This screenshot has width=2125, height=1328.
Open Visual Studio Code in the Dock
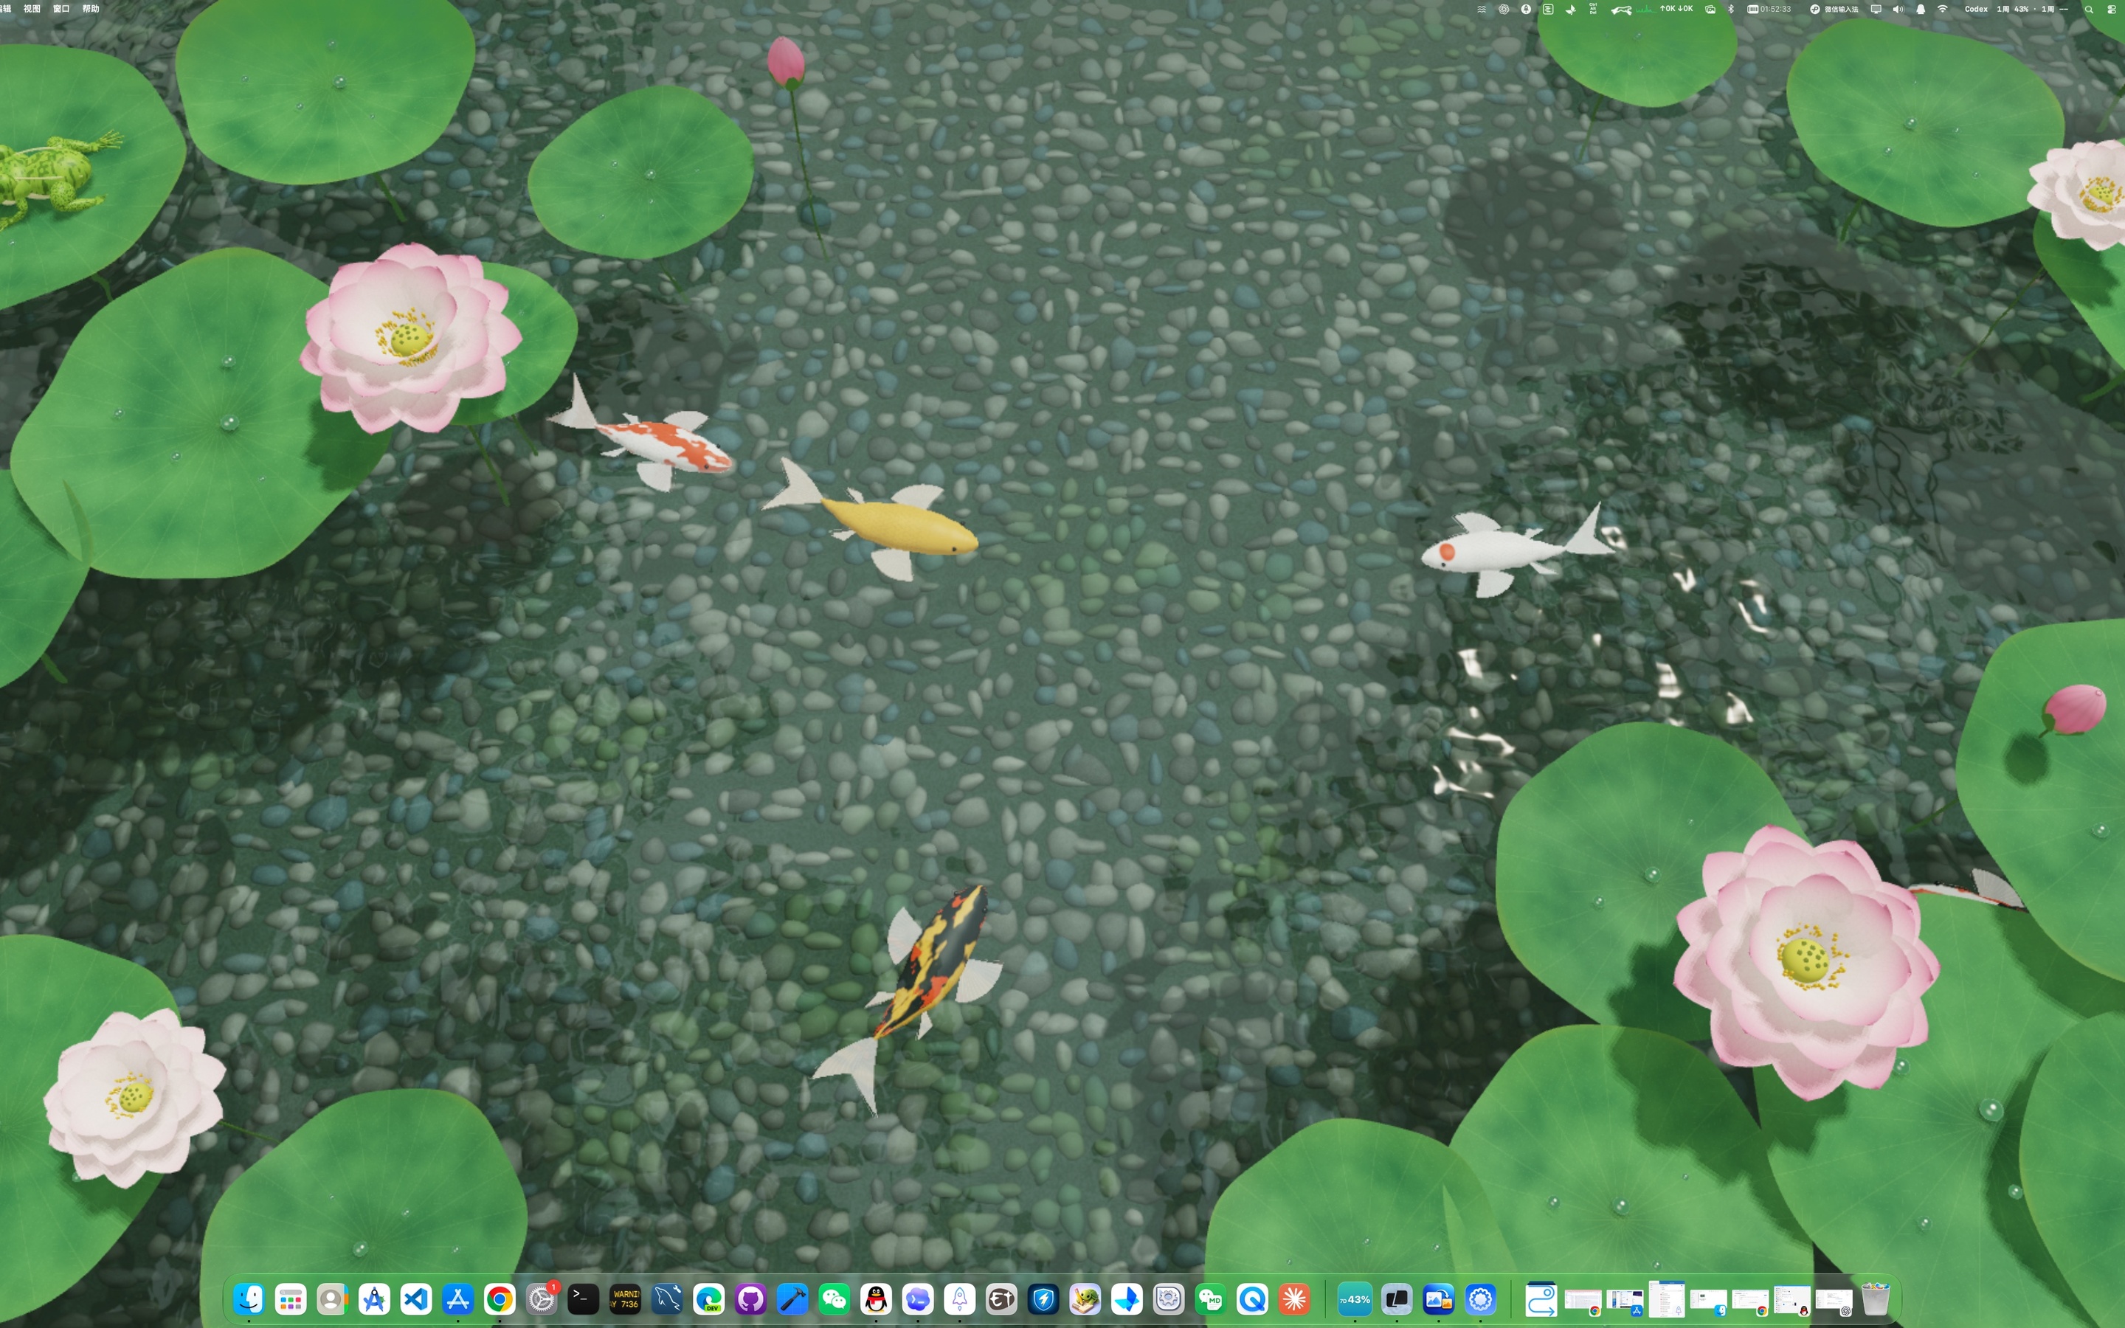(x=416, y=1298)
